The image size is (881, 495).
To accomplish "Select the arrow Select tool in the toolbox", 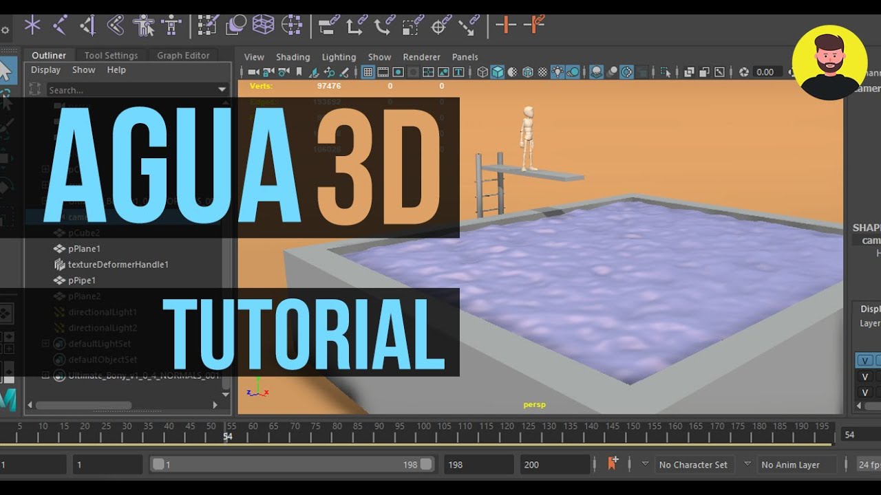I will 6,70.
